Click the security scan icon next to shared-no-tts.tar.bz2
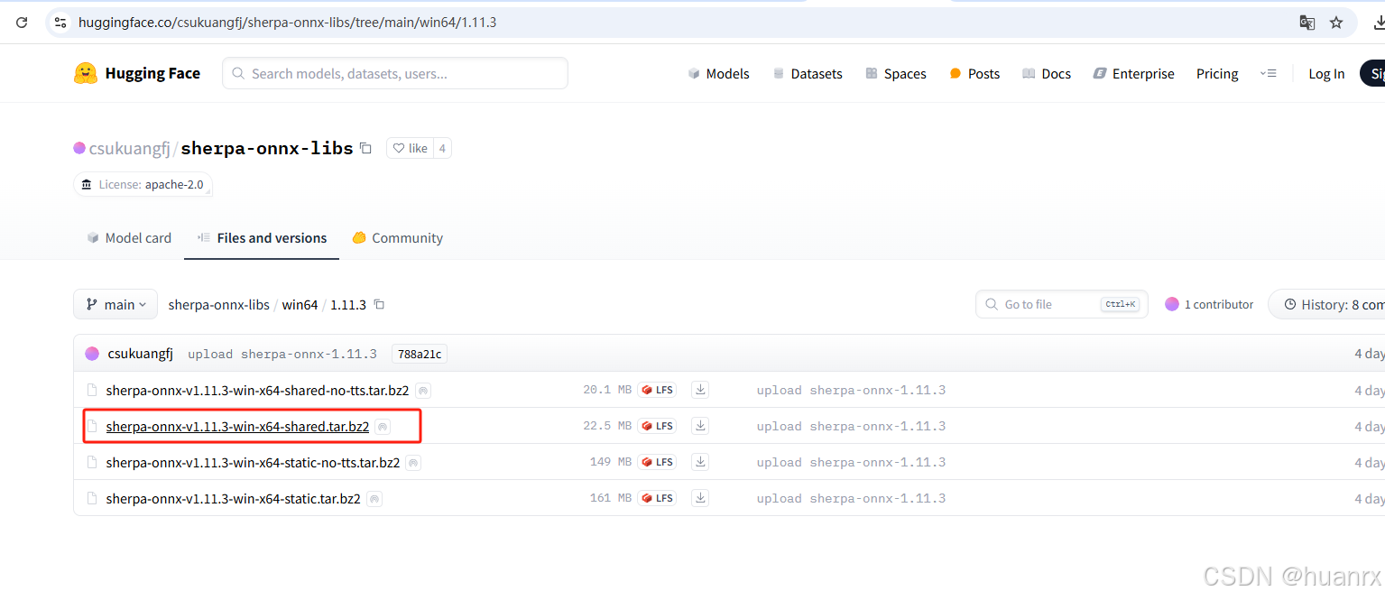1385x600 pixels. [x=423, y=391]
